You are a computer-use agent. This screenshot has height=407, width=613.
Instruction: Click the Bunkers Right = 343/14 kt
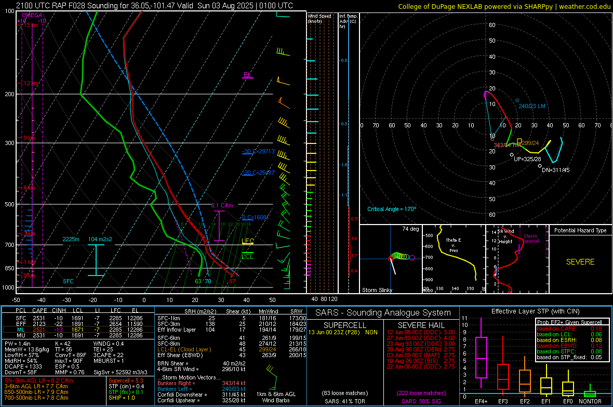(x=202, y=383)
